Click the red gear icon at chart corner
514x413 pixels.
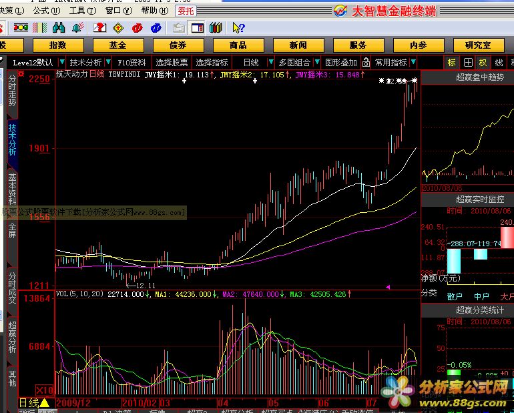tap(21, 73)
